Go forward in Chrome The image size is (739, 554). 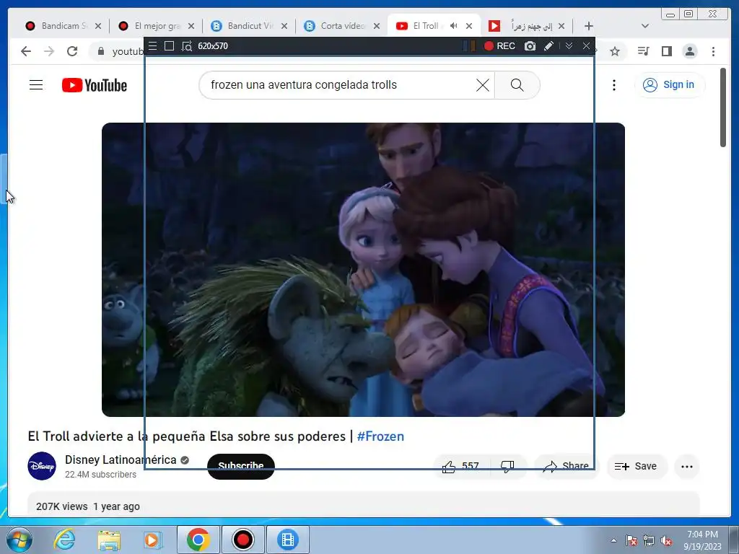[49, 51]
